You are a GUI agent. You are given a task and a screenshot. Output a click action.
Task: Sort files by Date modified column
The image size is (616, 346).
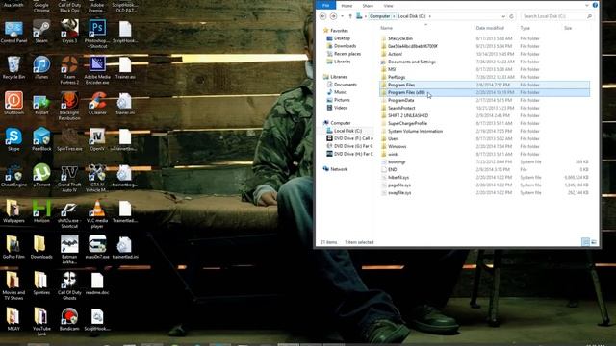click(490, 28)
